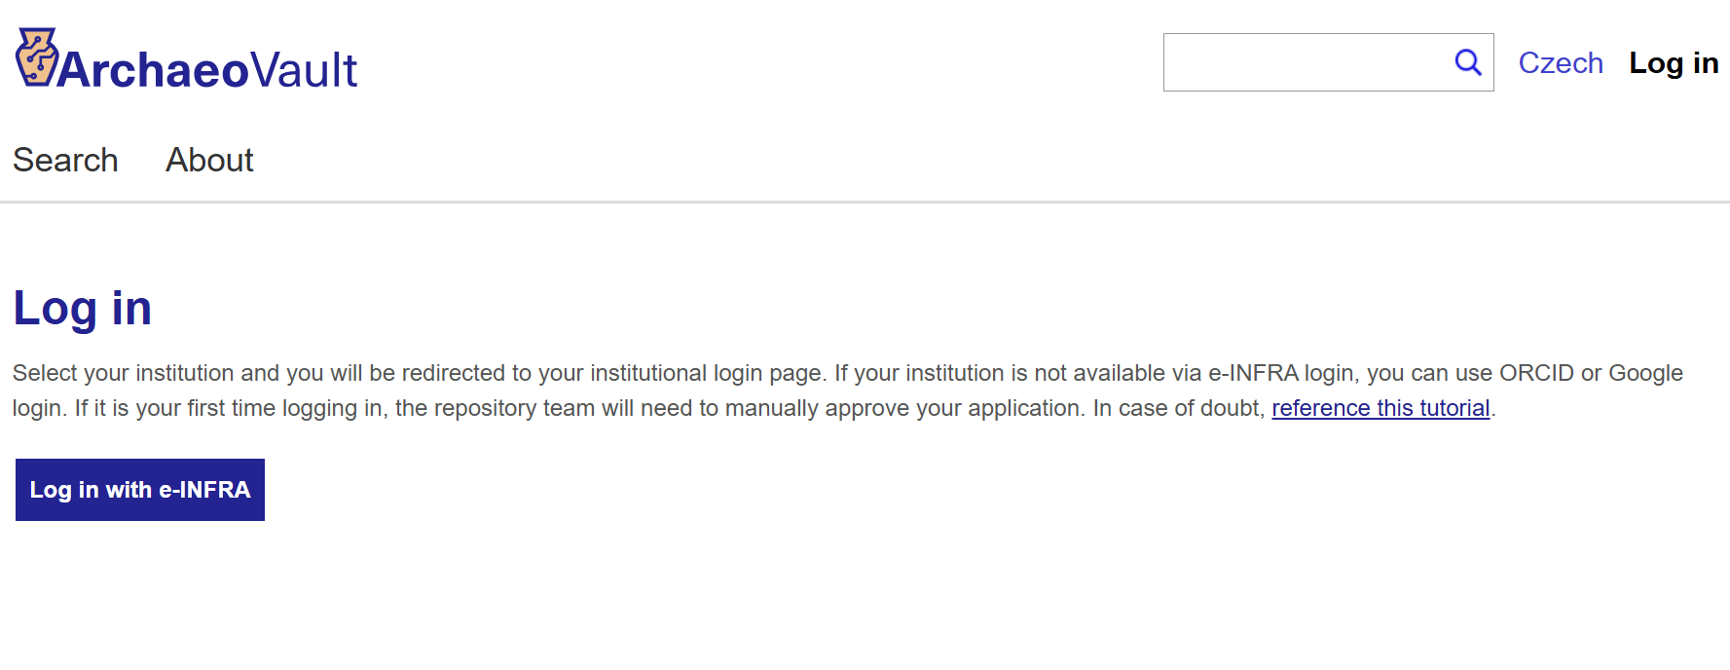Click the paragraph starting 'Select your institution'
The height and width of the screenshot is (670, 1730).
[848, 391]
